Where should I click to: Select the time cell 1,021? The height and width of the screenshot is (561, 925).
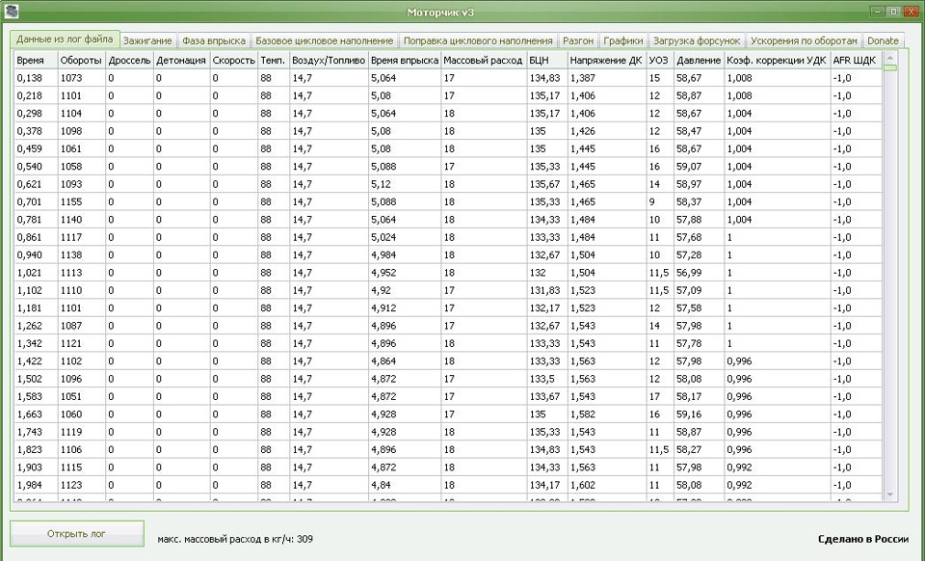tap(36, 273)
